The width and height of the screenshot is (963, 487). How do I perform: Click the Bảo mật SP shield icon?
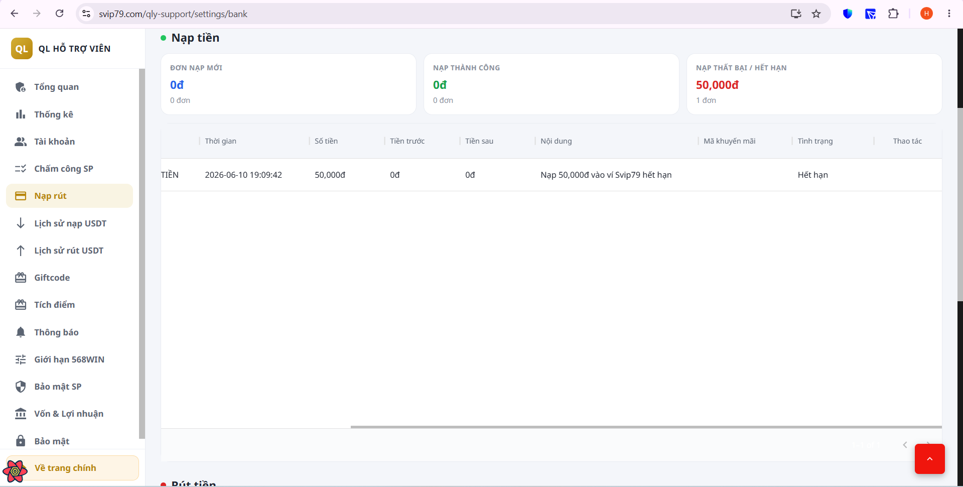21,387
